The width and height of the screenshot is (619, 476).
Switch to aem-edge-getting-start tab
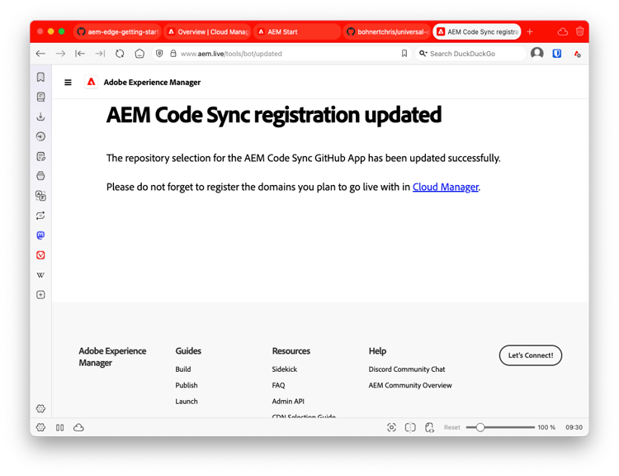(118, 31)
